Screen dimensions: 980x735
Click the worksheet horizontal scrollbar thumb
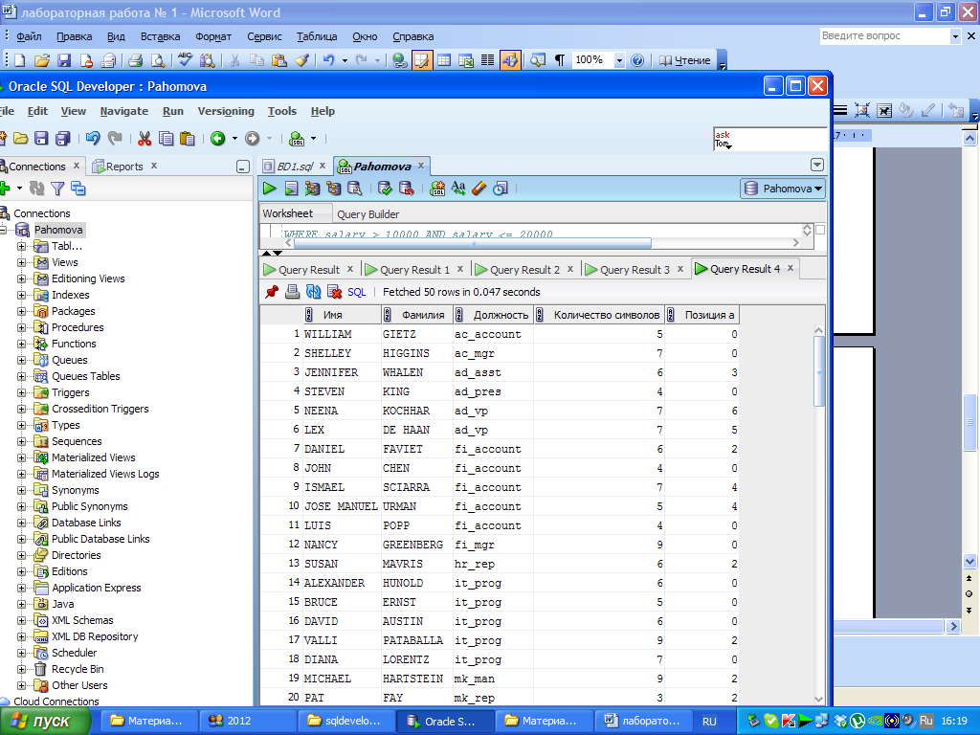(475, 243)
